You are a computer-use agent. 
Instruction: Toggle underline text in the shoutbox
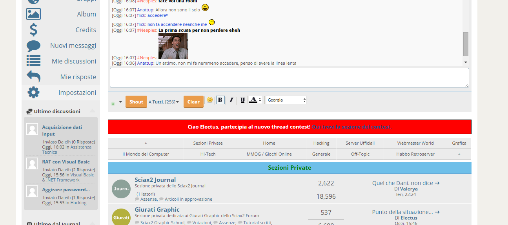click(242, 100)
